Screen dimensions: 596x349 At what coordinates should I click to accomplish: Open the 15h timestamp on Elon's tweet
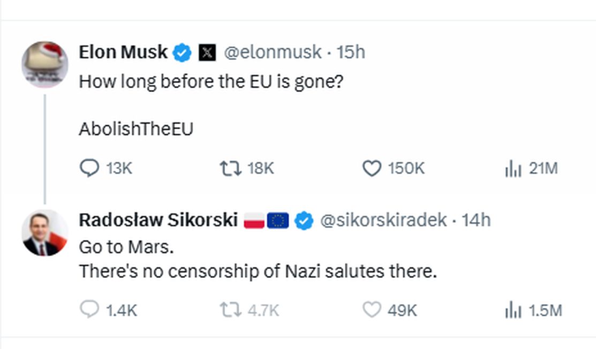point(352,52)
